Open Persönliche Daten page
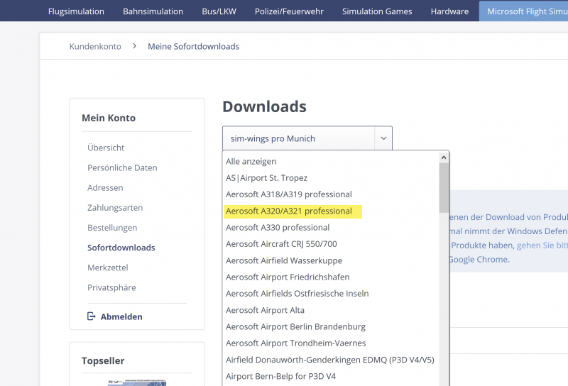 [x=122, y=167]
